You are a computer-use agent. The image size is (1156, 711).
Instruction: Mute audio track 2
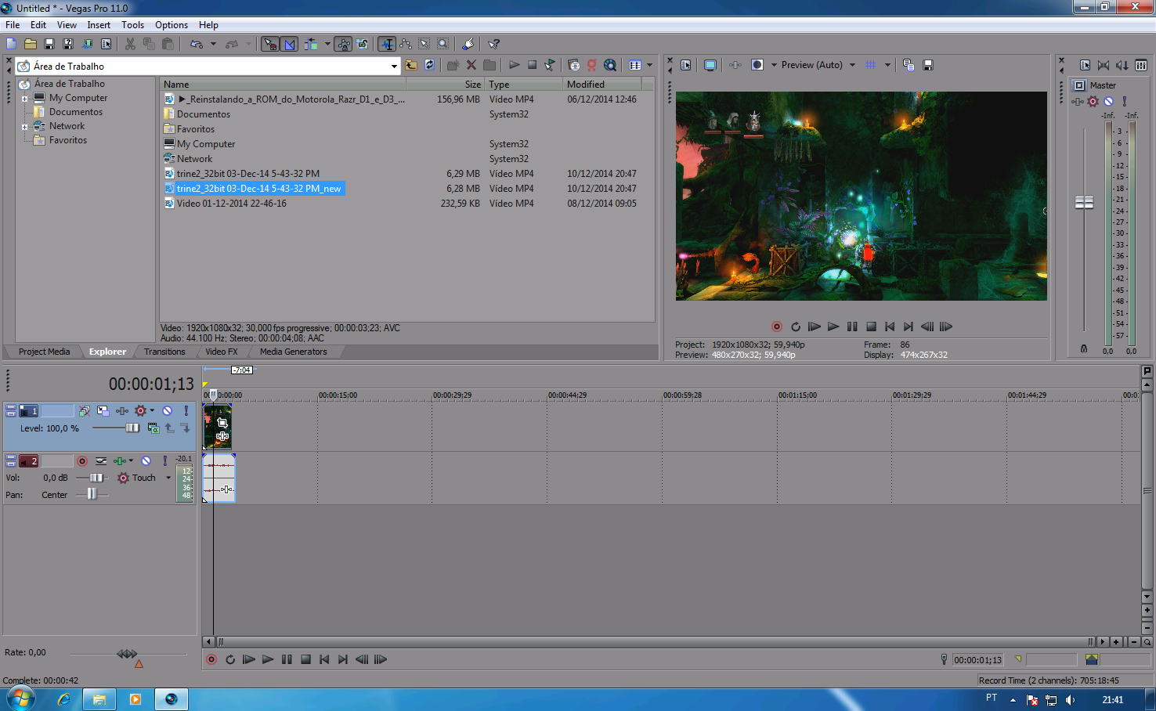click(146, 461)
